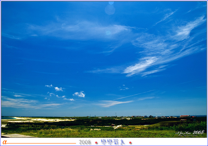Click the yellow wildflower grass in the foreground
The width and height of the screenshot is (208, 146).
tap(67, 132)
